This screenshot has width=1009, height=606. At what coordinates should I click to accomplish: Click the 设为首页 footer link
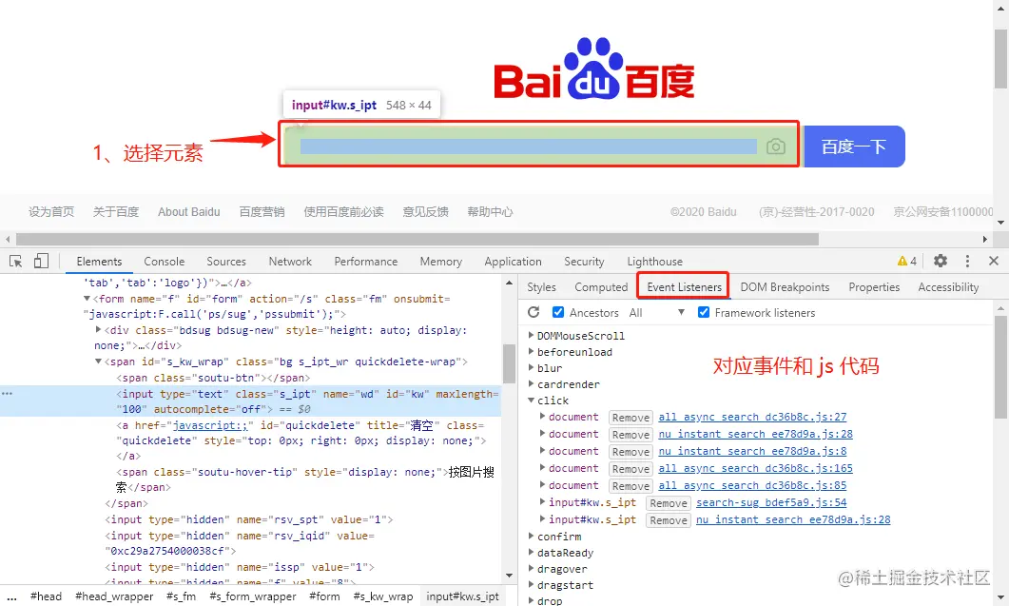pyautogui.click(x=50, y=212)
